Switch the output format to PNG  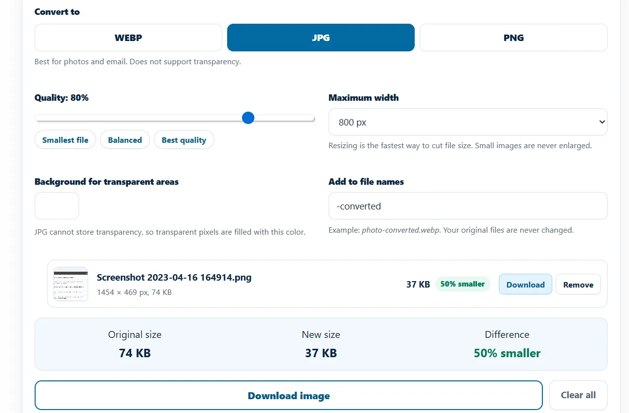[x=514, y=38]
